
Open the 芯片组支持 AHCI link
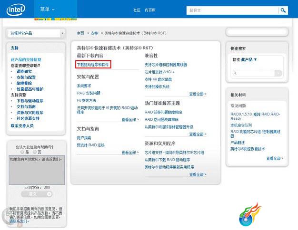(x=159, y=72)
